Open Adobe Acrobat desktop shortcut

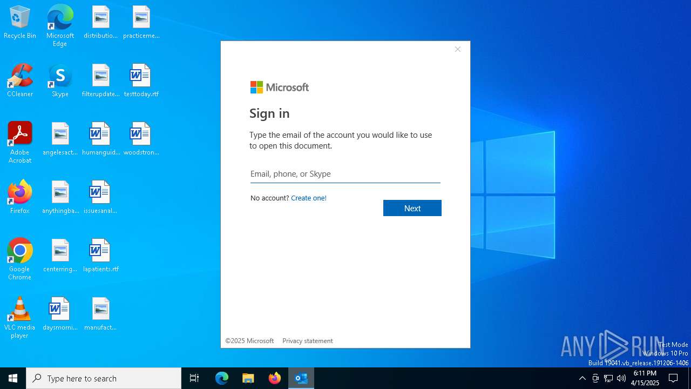click(x=20, y=143)
